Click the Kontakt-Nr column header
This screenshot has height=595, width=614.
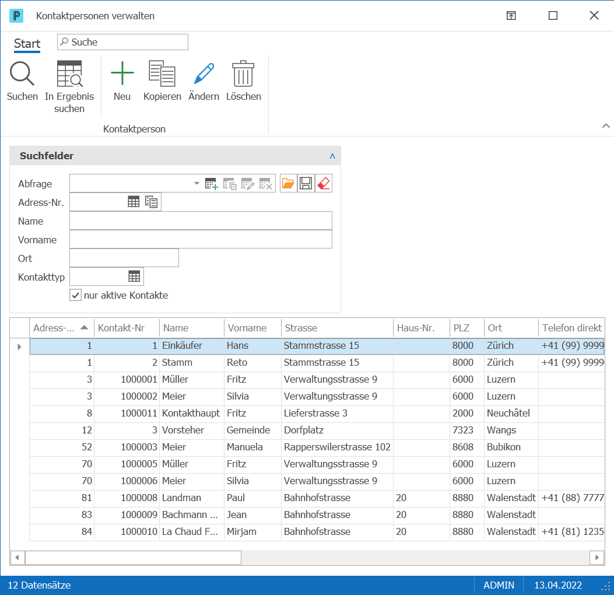point(127,328)
